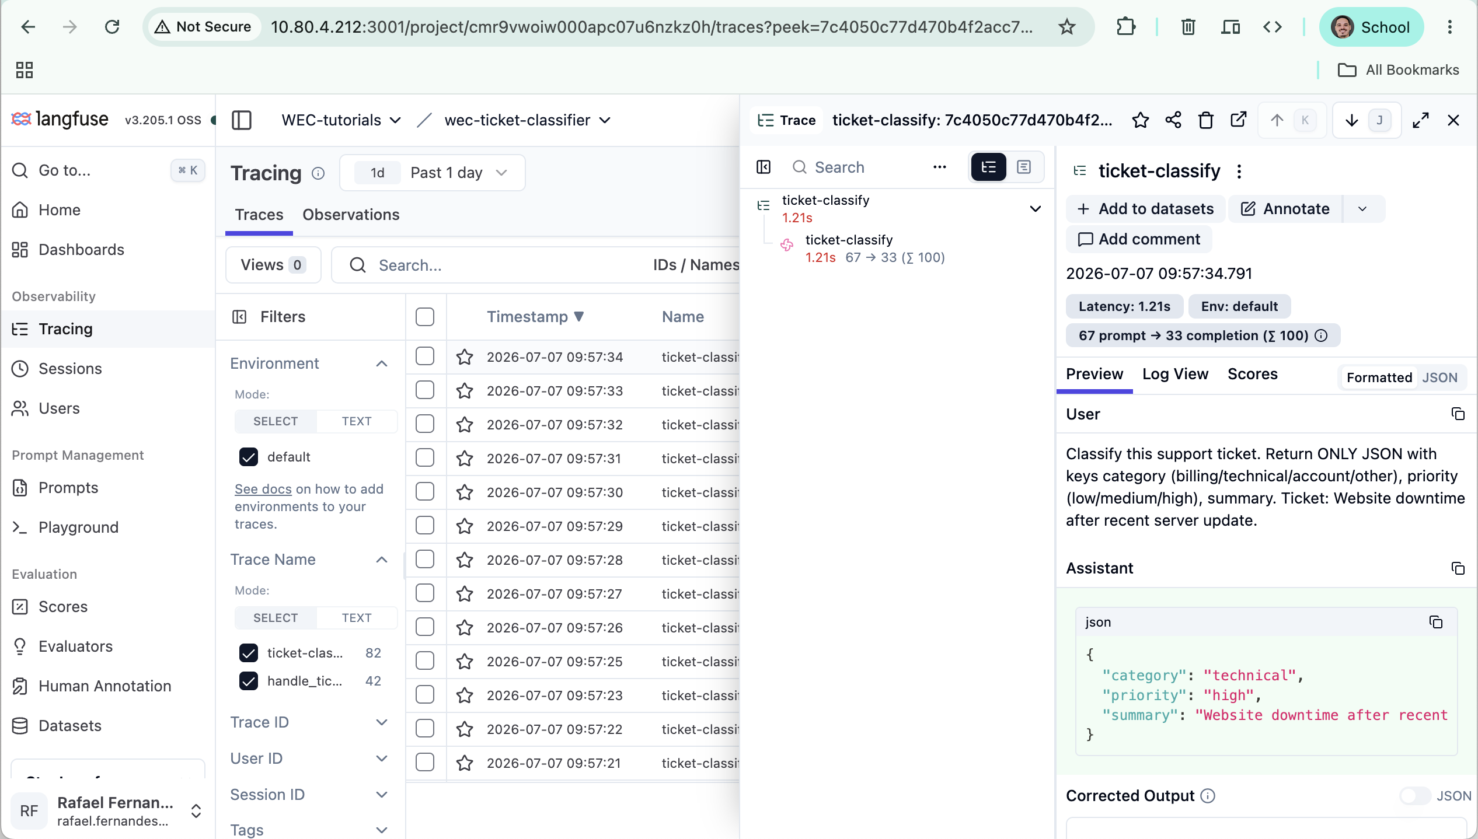Uncheck the default environment filter
1478x839 pixels.
coord(249,457)
